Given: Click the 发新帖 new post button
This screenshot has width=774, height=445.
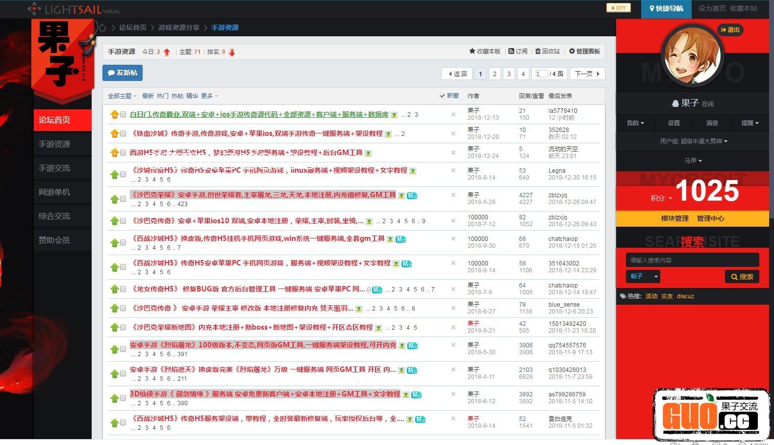Looking at the screenshot, I should tap(123, 73).
